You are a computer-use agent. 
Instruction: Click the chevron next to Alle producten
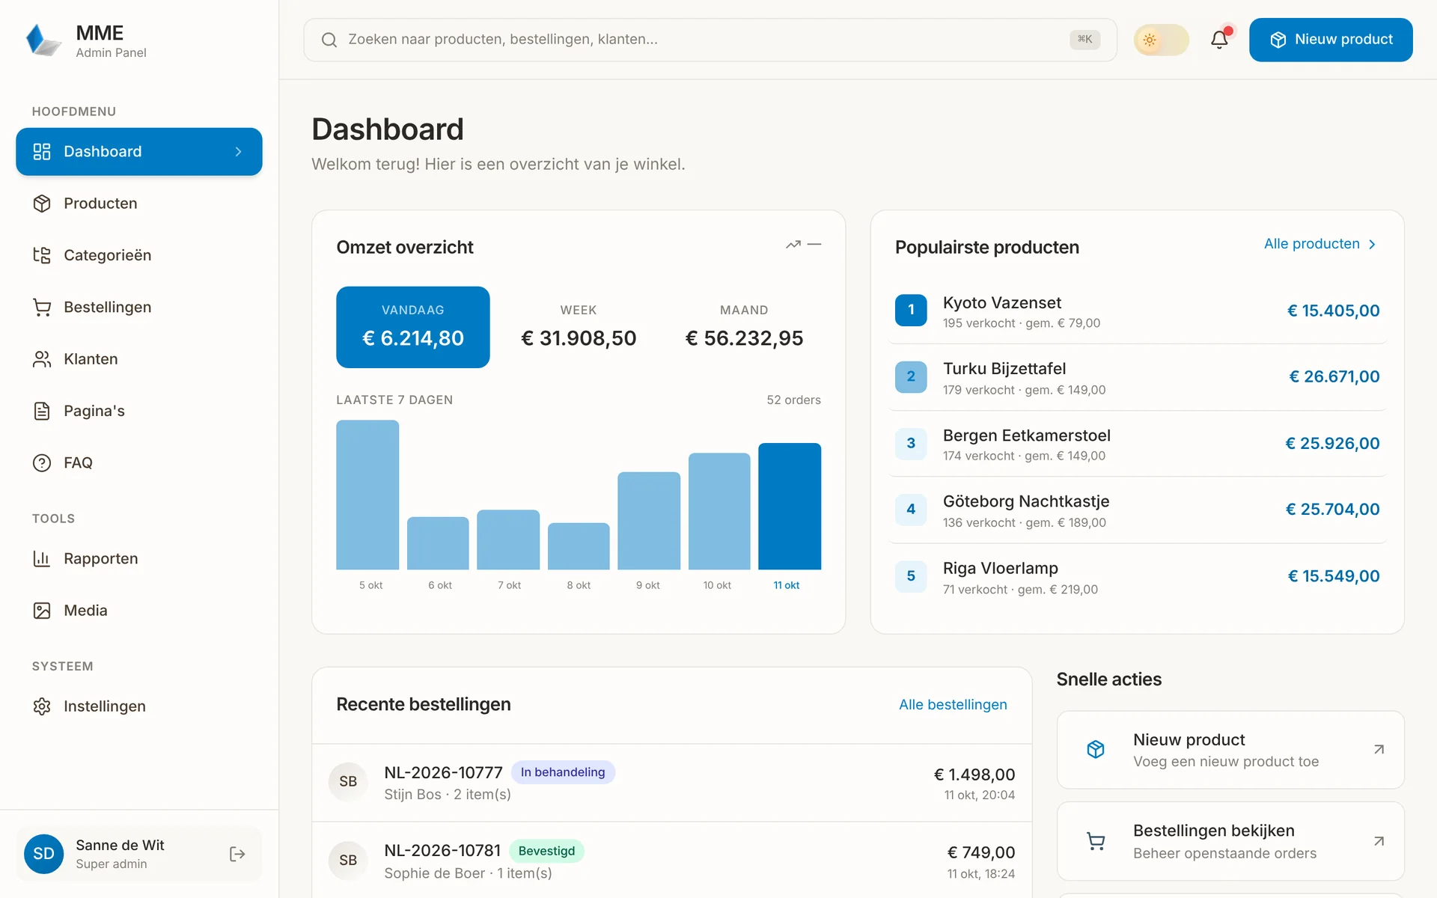tap(1372, 245)
